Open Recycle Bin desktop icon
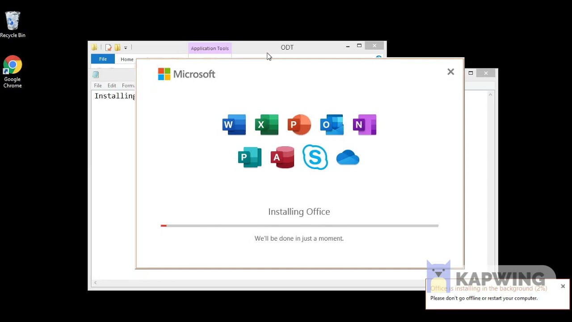The width and height of the screenshot is (572, 322). (x=13, y=25)
